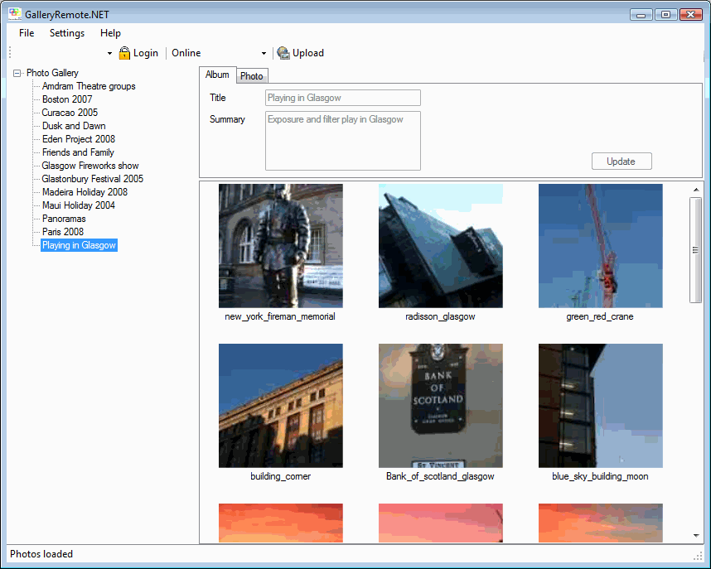
Task: Click the scroll down arrow of photo list
Action: [x=696, y=536]
